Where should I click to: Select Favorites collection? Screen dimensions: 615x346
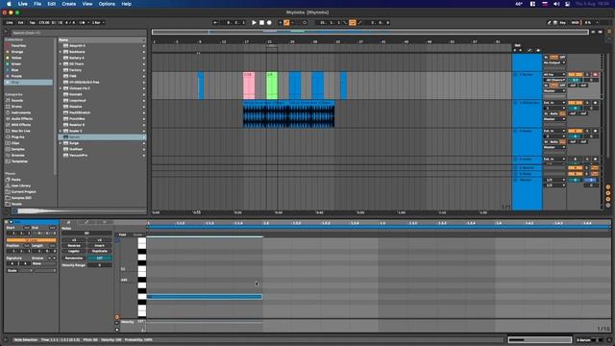click(x=18, y=45)
